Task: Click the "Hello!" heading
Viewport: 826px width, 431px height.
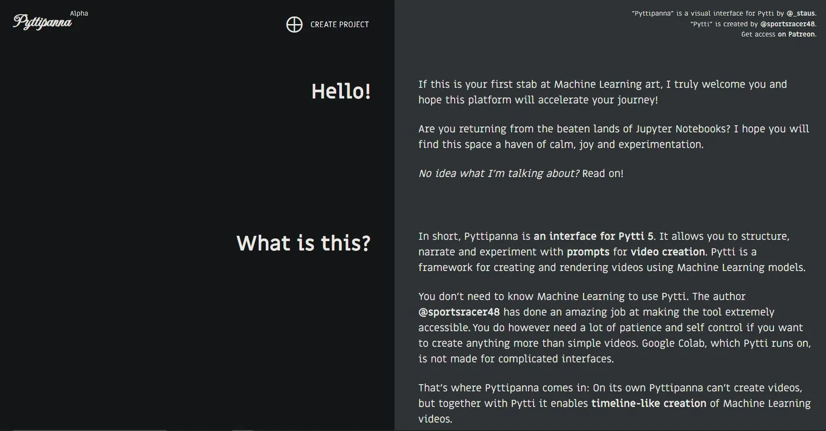Action: click(341, 92)
